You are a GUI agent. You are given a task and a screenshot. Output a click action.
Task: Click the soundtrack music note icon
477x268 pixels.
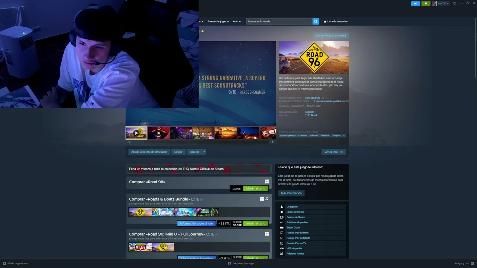[267, 199]
